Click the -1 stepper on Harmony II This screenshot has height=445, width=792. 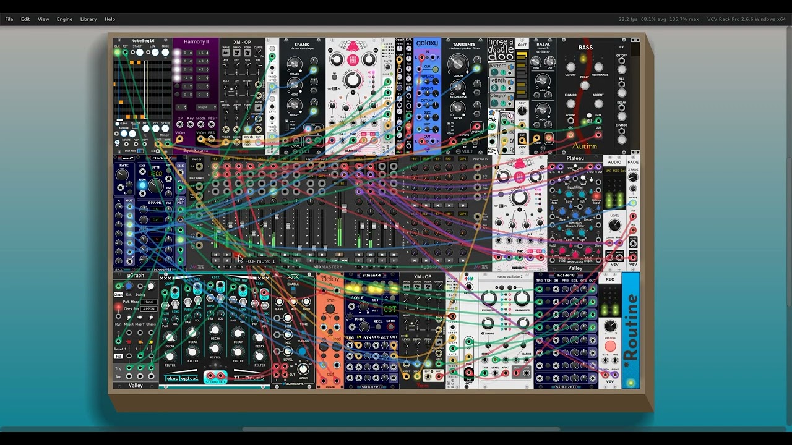pos(187,78)
